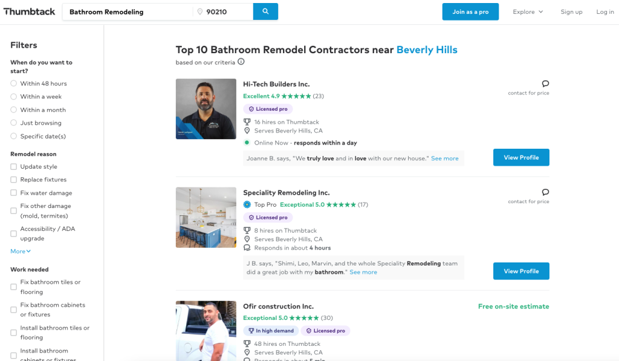Screen dimensions: 619x361
Task: Click the star rating for Speciality Remodeling
Action: 341,204
